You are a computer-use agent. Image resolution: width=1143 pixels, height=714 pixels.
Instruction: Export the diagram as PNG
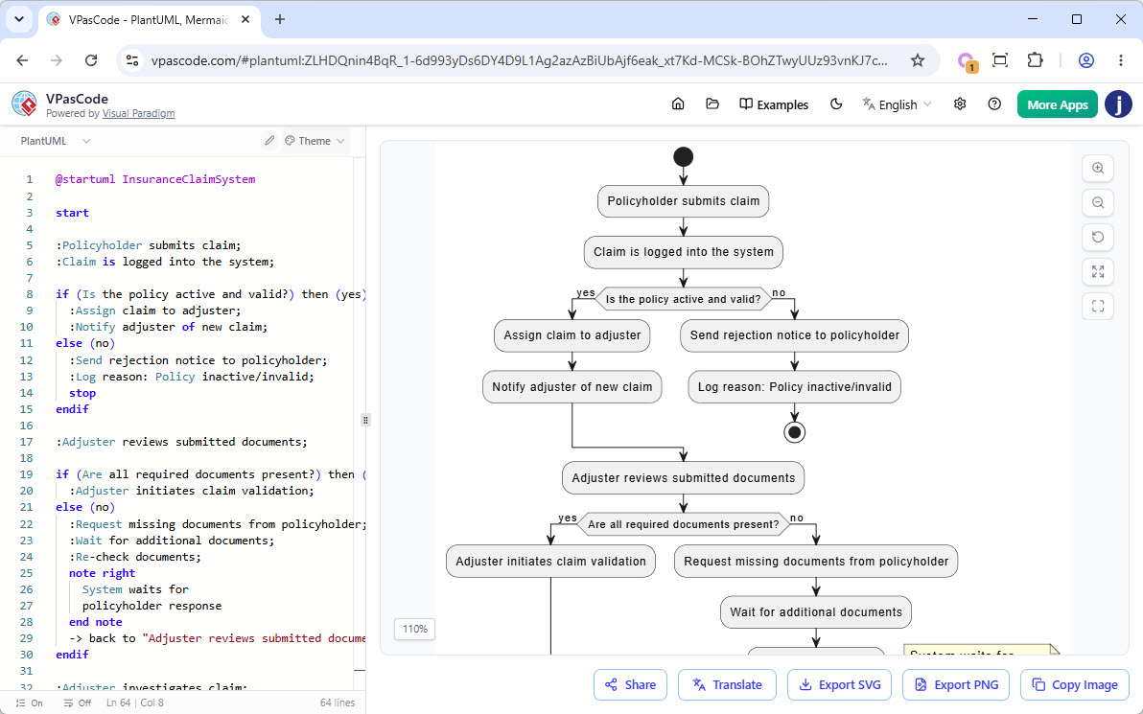(x=956, y=685)
